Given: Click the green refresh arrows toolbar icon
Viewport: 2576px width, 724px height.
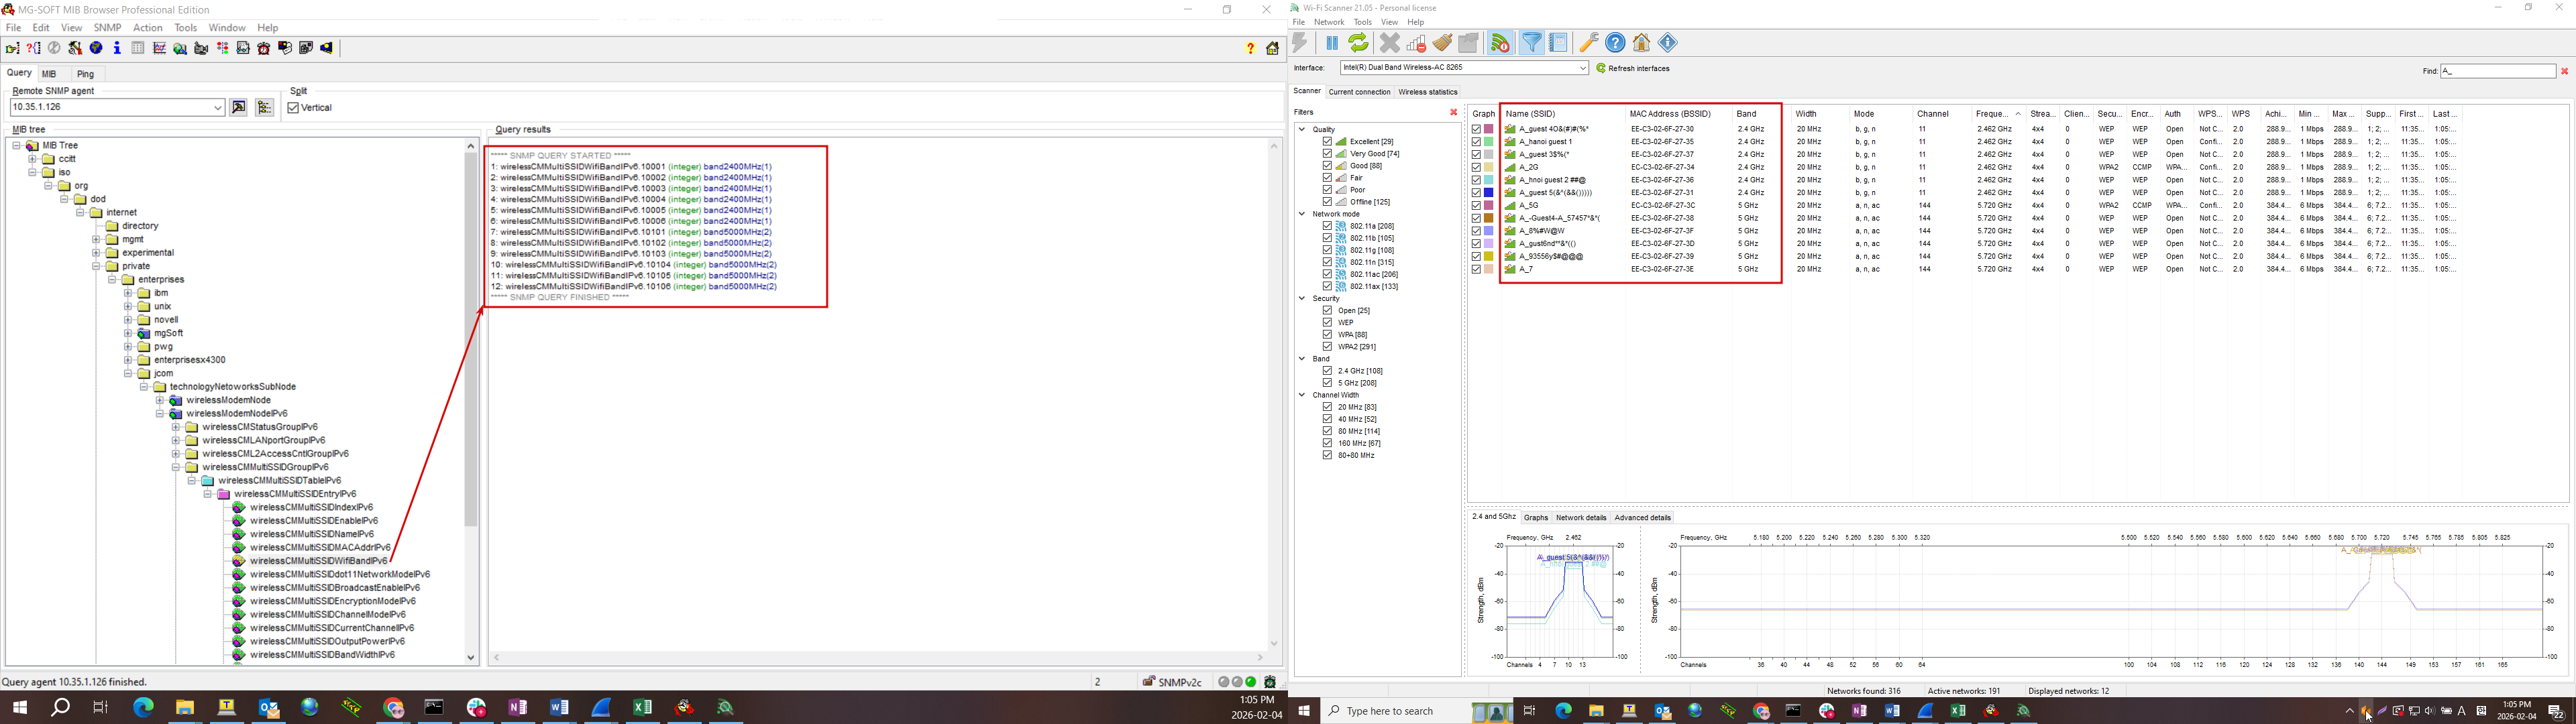Looking at the screenshot, I should pos(1358,43).
